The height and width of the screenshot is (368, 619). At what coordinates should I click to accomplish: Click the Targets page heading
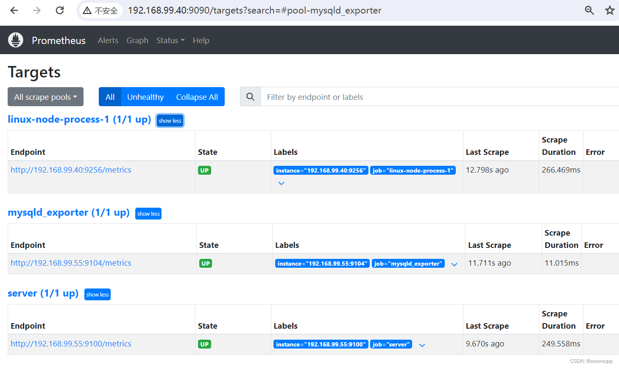pyautogui.click(x=34, y=72)
